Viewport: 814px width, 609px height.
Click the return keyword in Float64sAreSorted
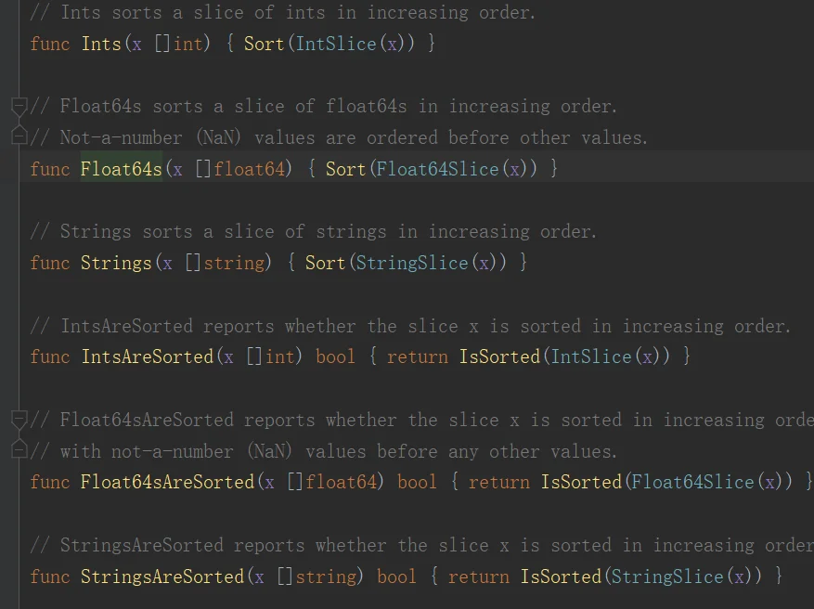(x=498, y=482)
